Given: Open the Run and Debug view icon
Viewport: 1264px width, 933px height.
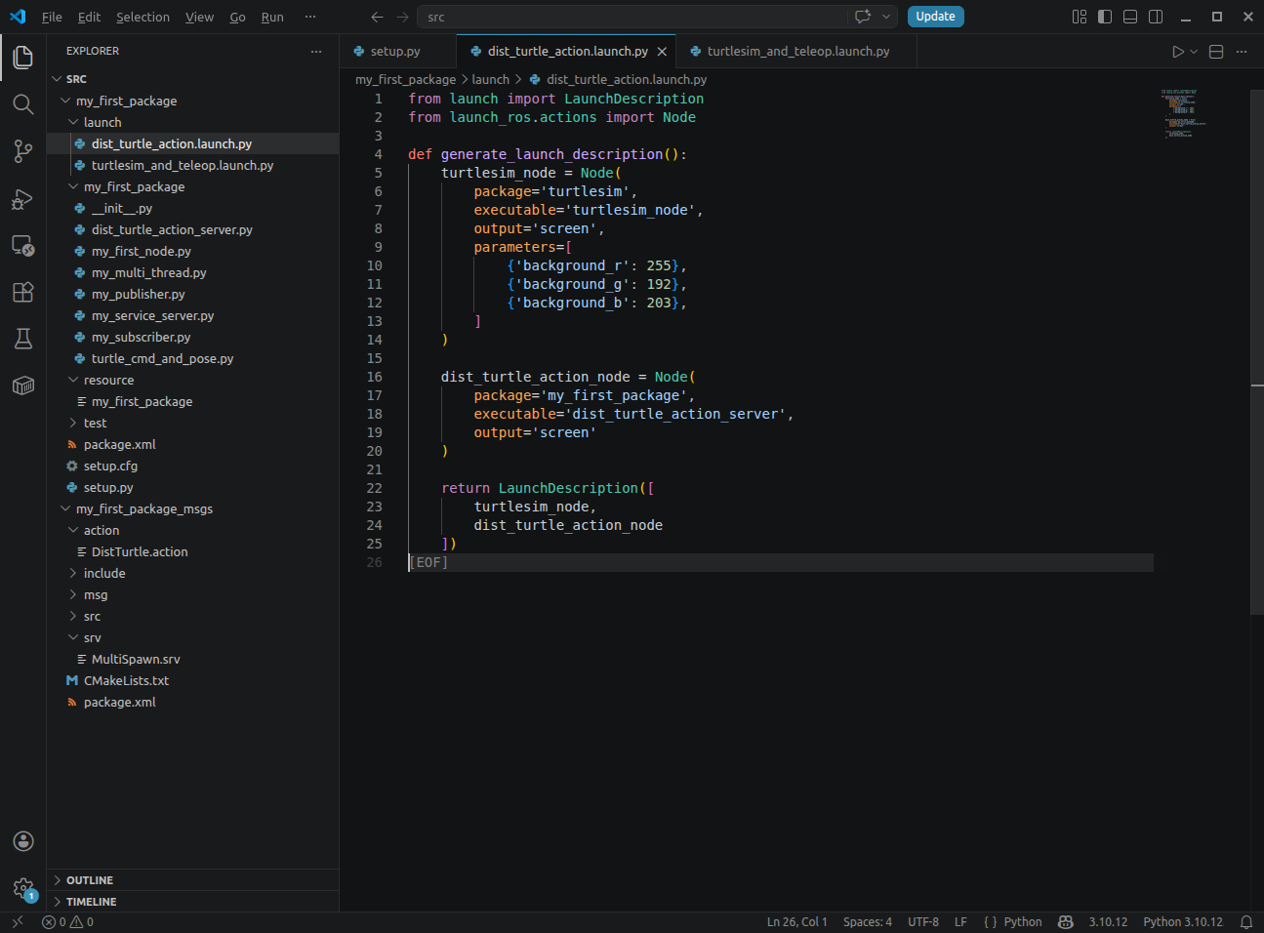Looking at the screenshot, I should click(x=23, y=199).
